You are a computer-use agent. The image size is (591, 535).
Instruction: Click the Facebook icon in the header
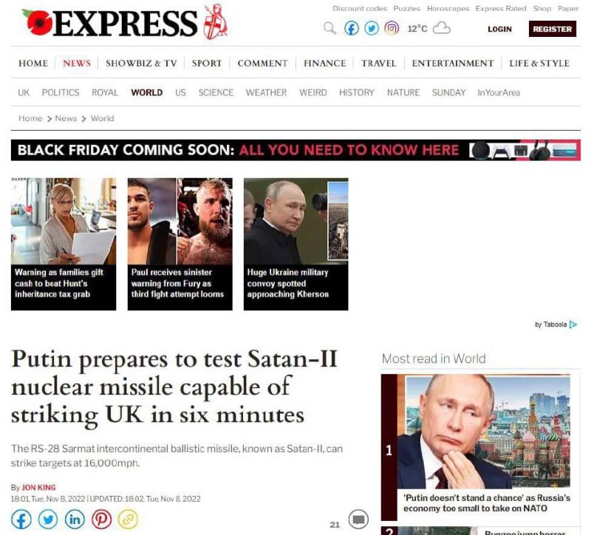(x=352, y=28)
